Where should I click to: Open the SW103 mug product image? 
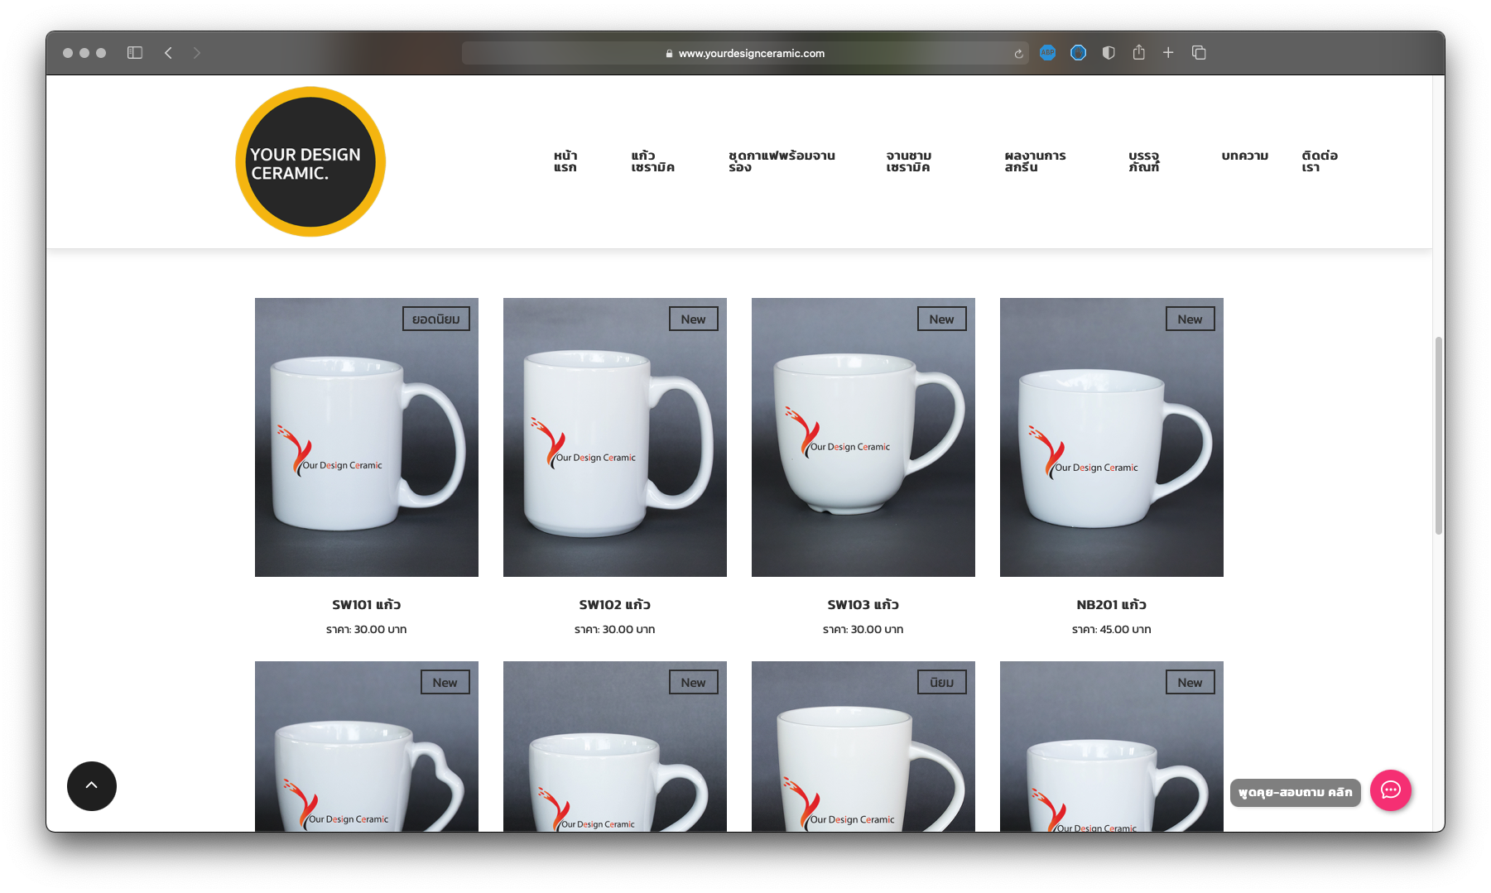pos(863,437)
